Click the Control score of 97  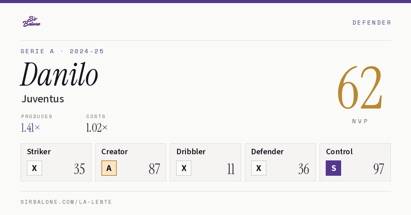click(379, 169)
